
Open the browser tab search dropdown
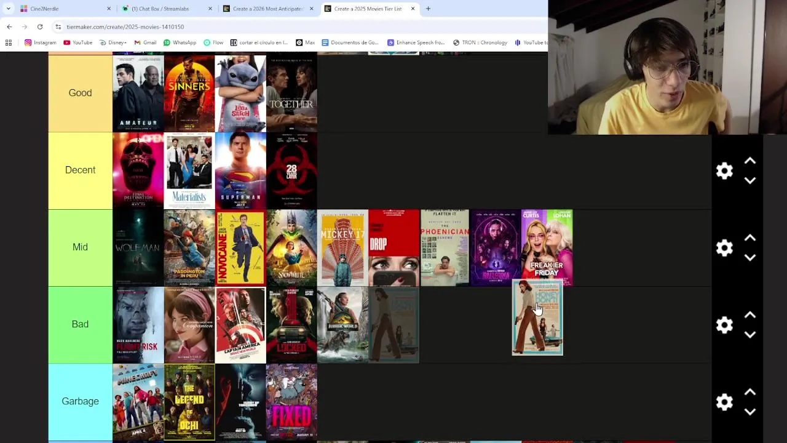[8, 9]
